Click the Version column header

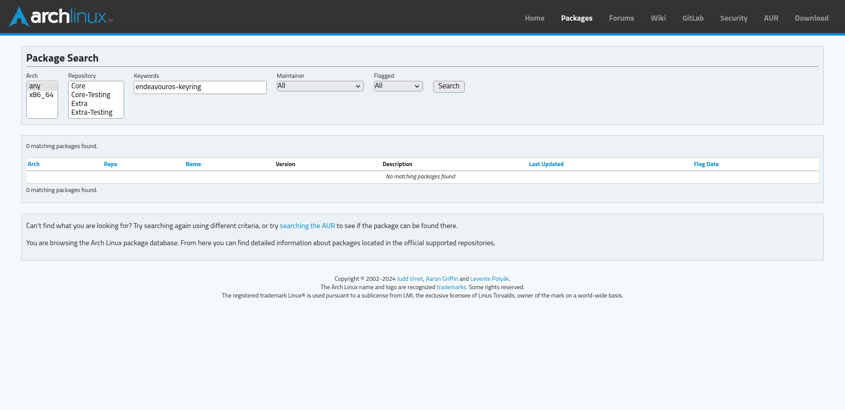285,164
